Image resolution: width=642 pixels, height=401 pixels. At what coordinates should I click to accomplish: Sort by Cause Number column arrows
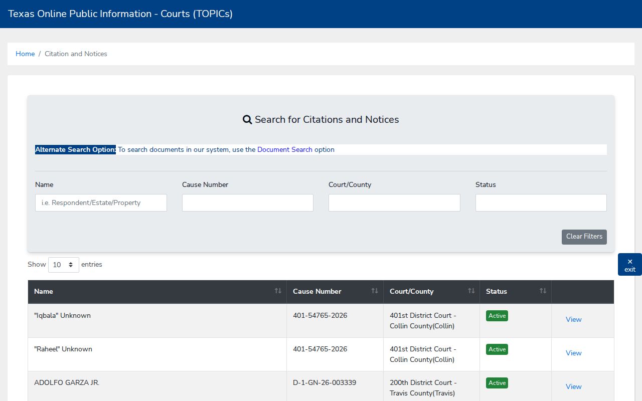click(375, 291)
